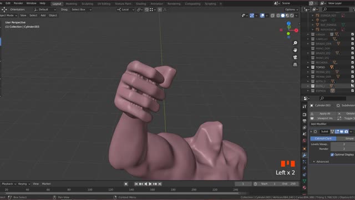Switch to Sculpting workspace tab
355x200 pixels.
pyautogui.click(x=87, y=4)
